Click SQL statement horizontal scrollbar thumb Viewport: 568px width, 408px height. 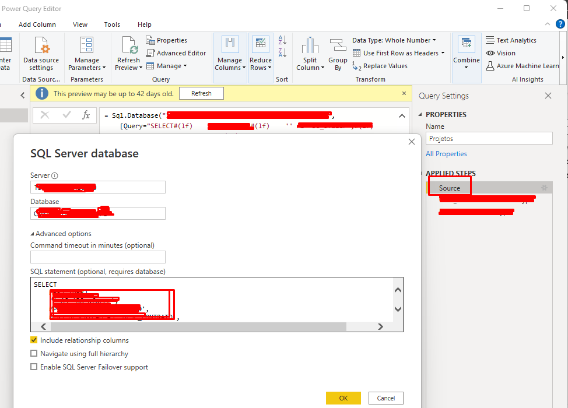point(198,326)
